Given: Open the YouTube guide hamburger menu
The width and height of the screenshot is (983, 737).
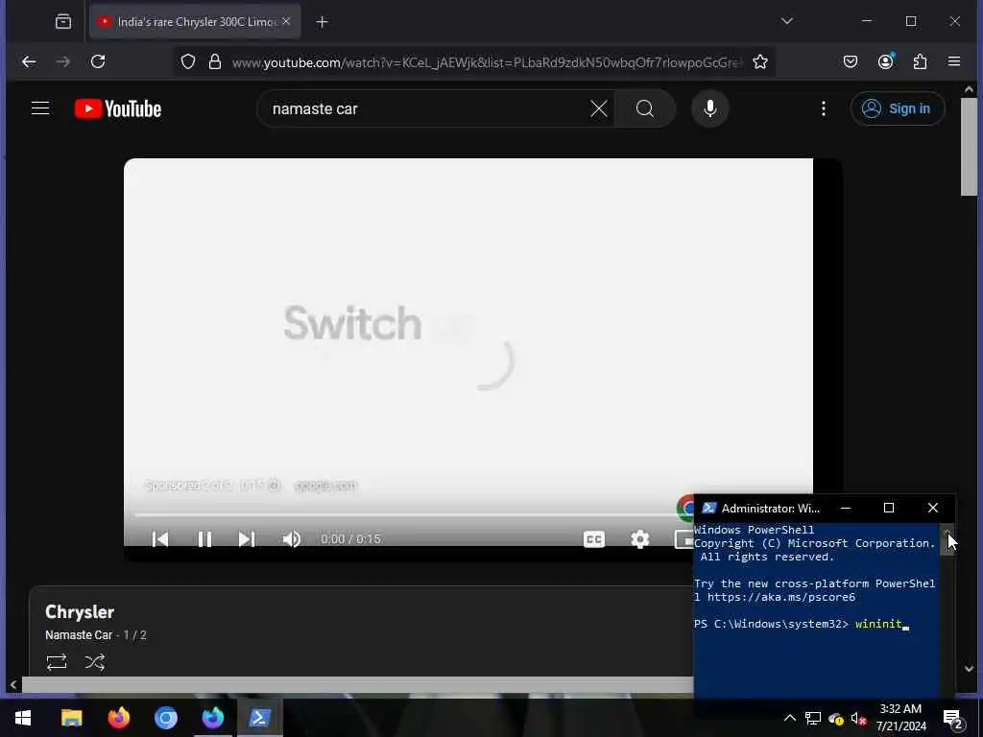Looking at the screenshot, I should point(40,108).
